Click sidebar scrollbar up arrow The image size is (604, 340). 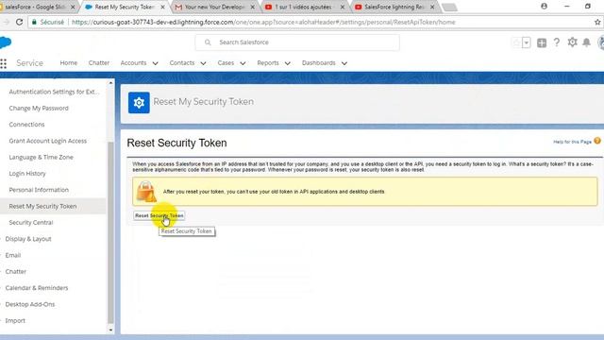click(x=111, y=83)
